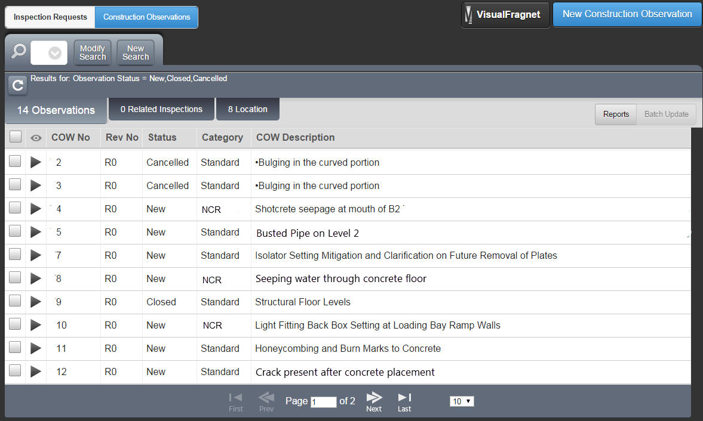Click the magnifier search icon
This screenshot has width=703, height=421.
click(x=18, y=52)
